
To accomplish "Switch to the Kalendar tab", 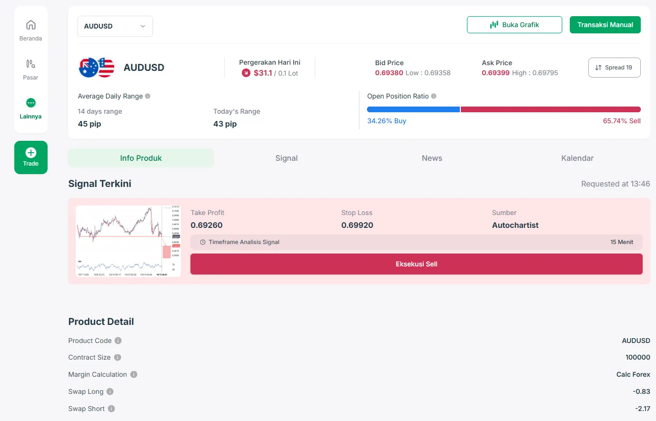I will coord(577,158).
